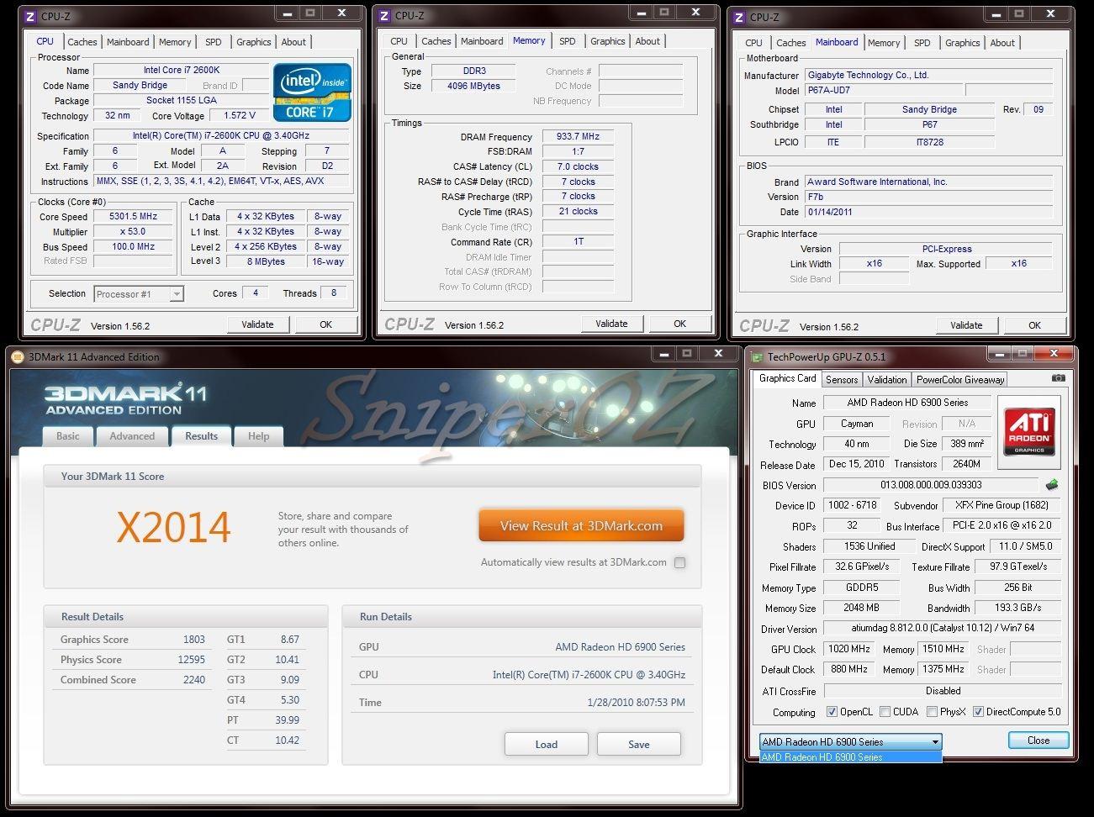The height and width of the screenshot is (817, 1094).
Task: Click the Core Speed 5301.5 MHz field
Action: pyautogui.click(x=133, y=216)
